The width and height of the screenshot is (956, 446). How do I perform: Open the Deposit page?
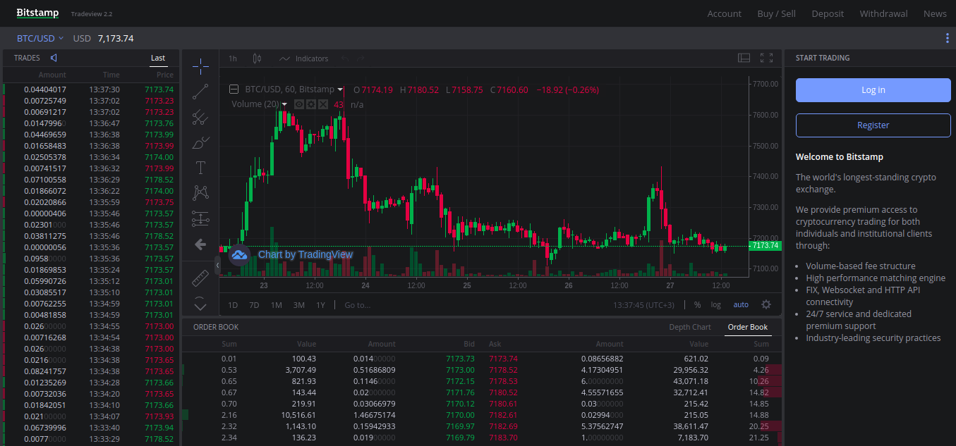point(828,13)
